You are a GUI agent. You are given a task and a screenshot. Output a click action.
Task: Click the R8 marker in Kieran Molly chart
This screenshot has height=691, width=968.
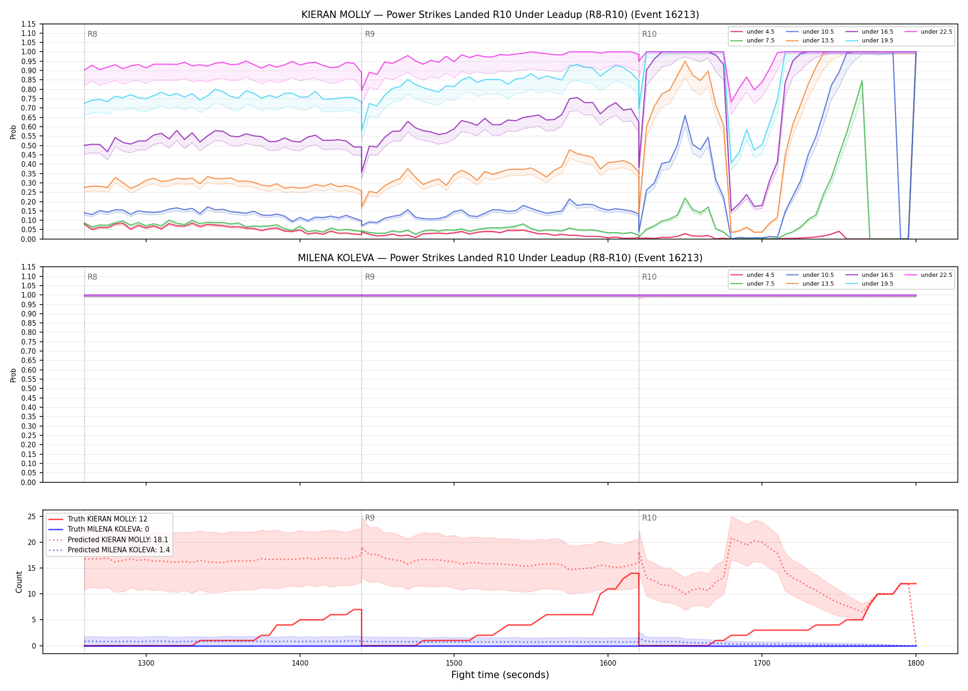pos(92,34)
